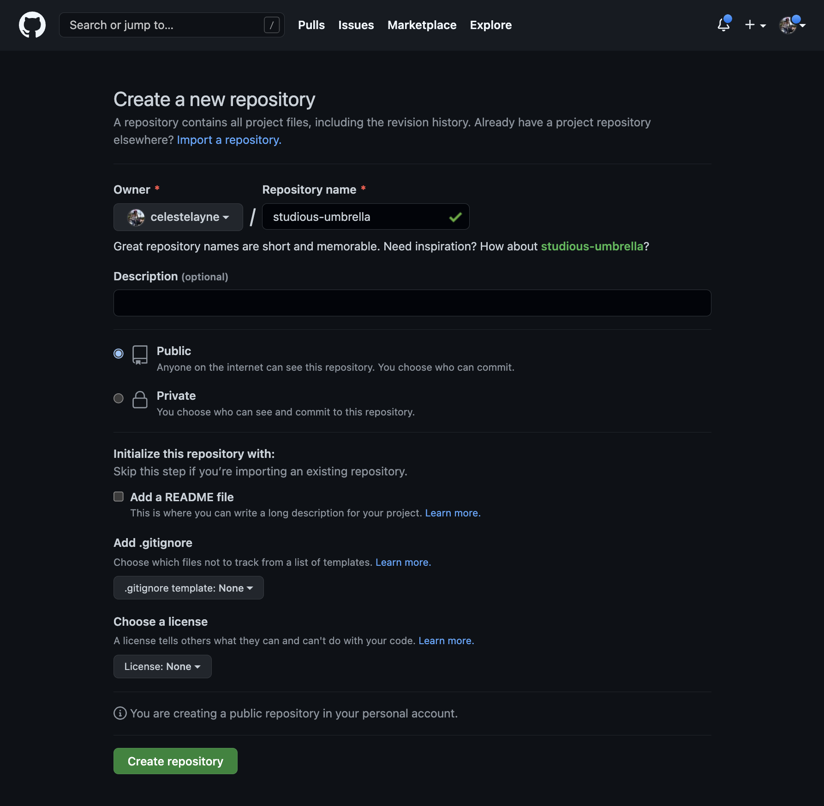Open Marketplace from the top navigation
The height and width of the screenshot is (806, 824).
tap(422, 25)
